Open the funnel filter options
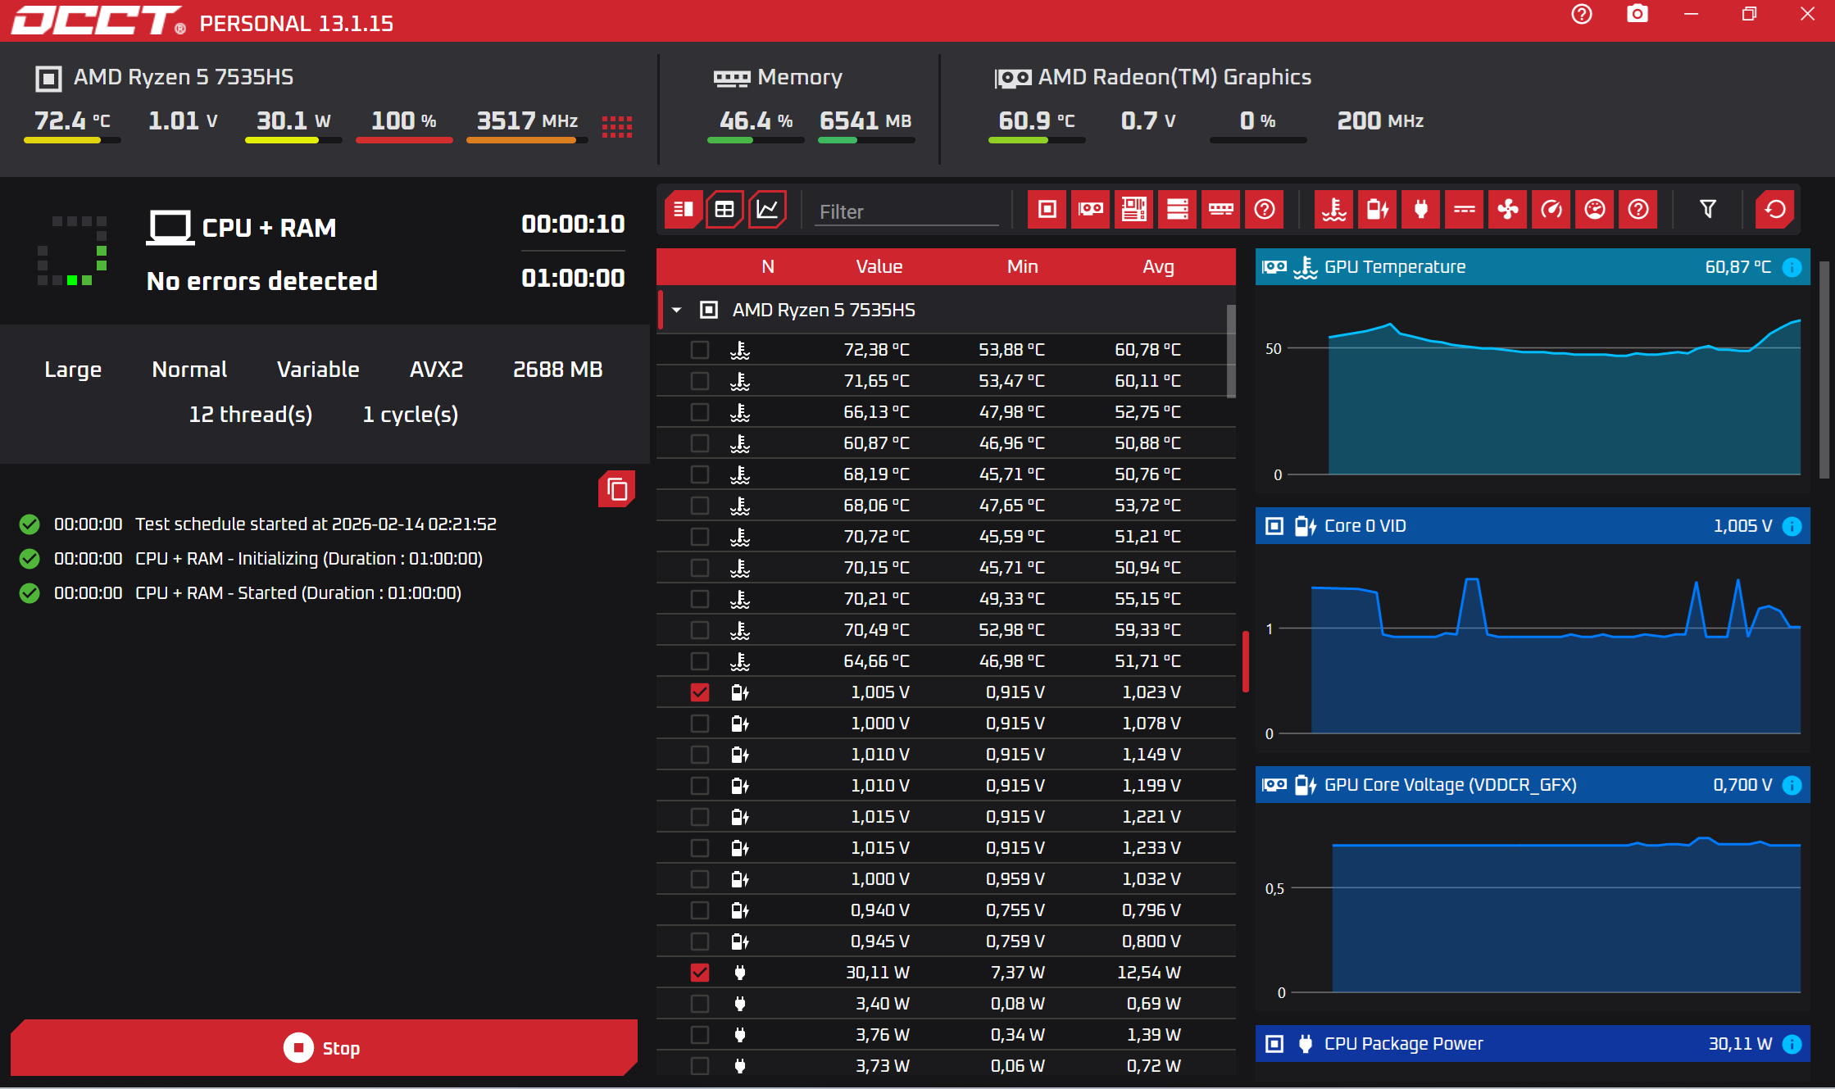The height and width of the screenshot is (1089, 1835). click(1707, 210)
